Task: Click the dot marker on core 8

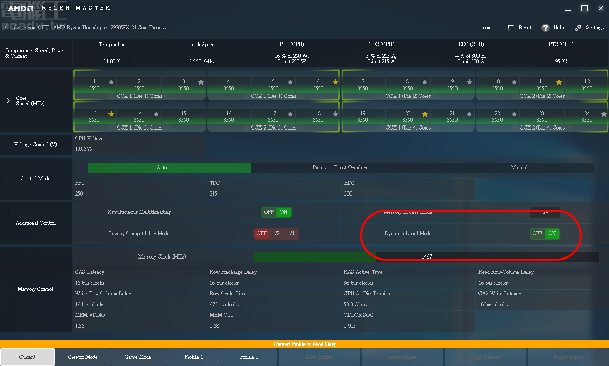Action: pyautogui.click(x=425, y=82)
